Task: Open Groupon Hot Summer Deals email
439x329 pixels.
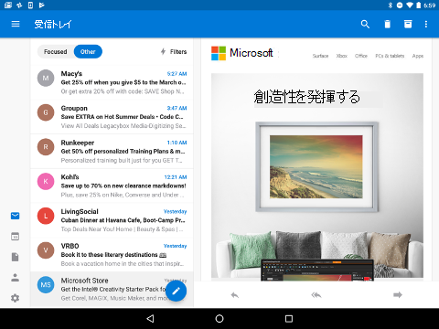Action: 112,117
